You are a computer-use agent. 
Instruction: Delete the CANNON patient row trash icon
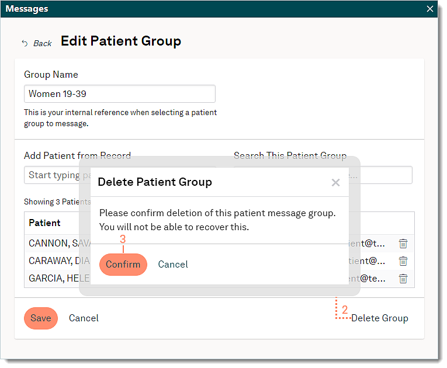[403, 244]
